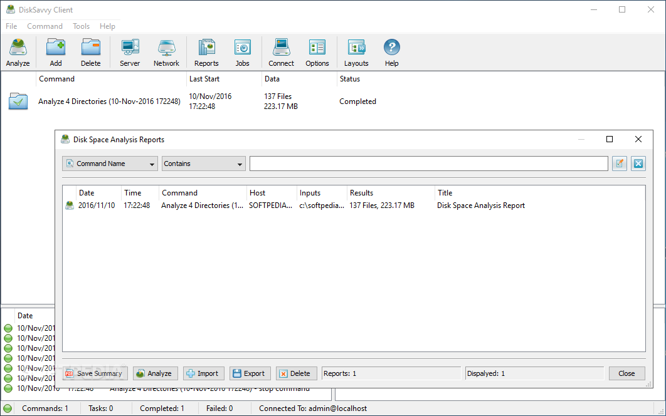Open the File menu
The width and height of the screenshot is (666, 416).
point(11,26)
